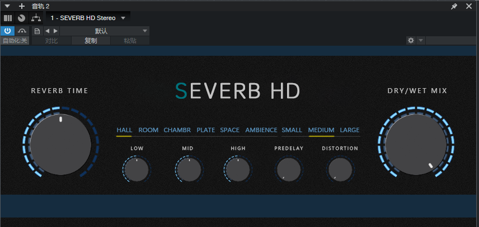Go to next preset with right arrow
This screenshot has width=479, height=227.
click(55, 31)
